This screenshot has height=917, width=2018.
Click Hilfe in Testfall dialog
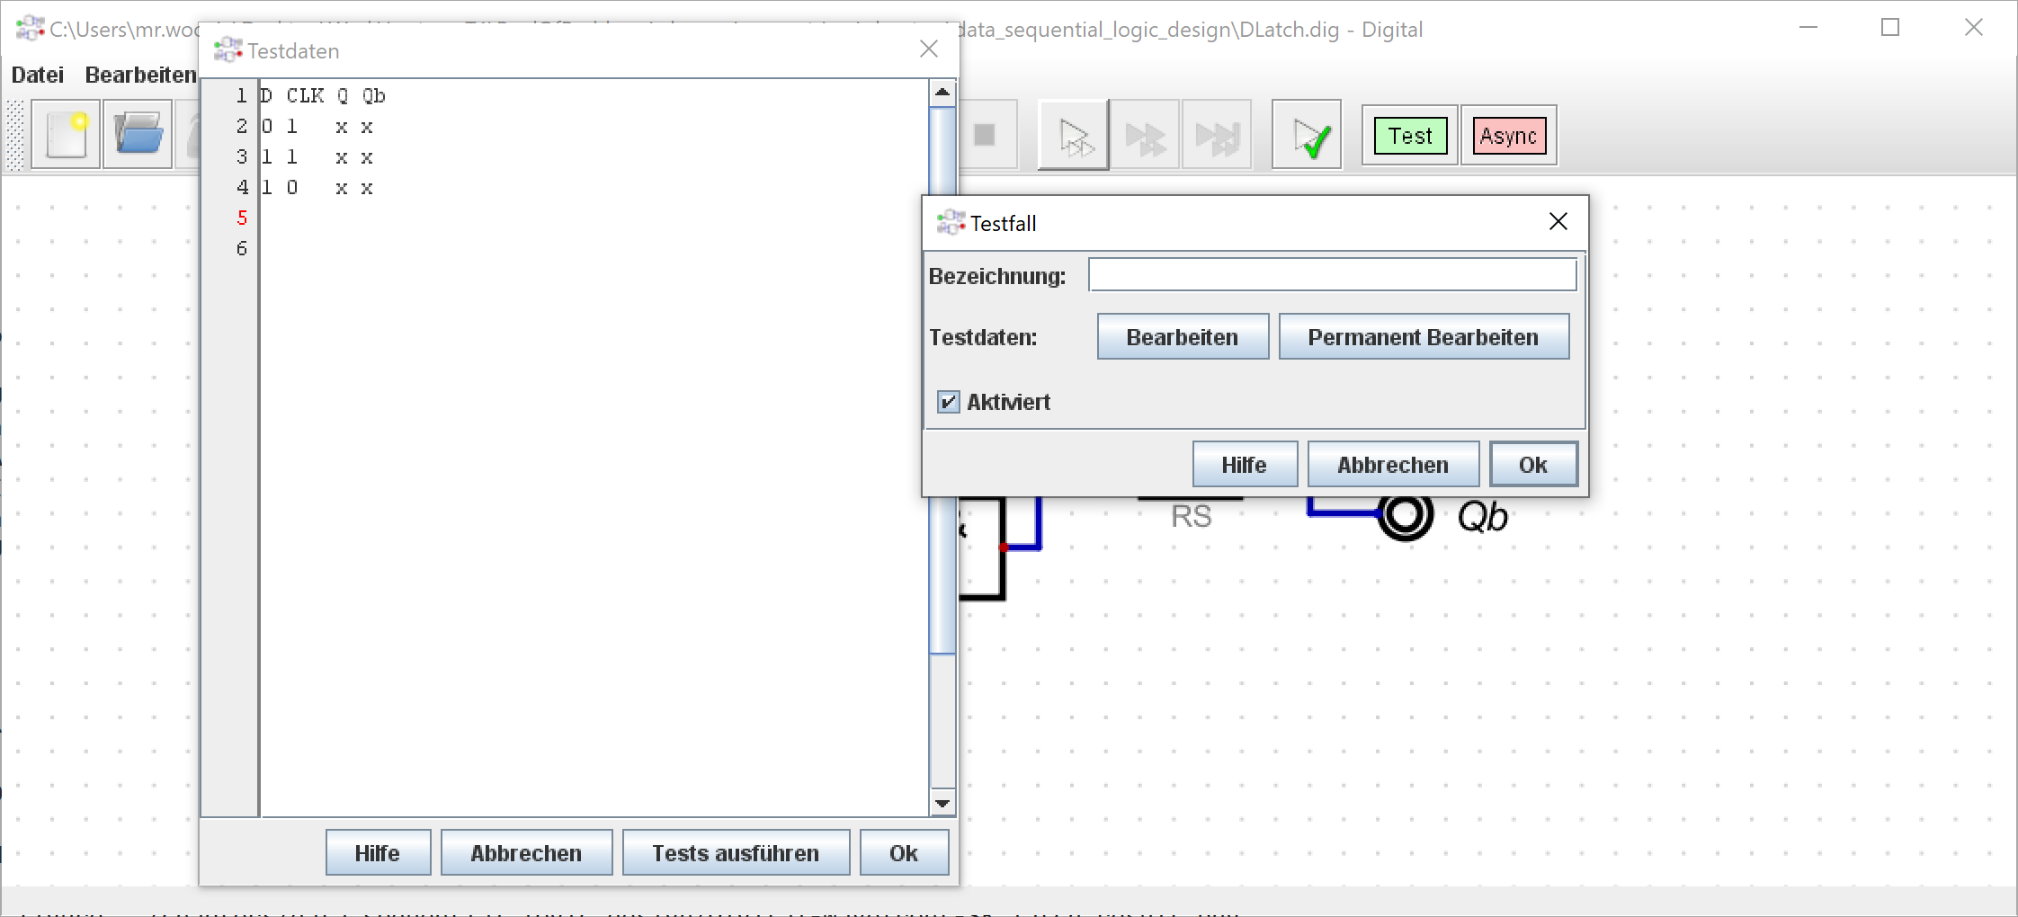[1245, 465]
